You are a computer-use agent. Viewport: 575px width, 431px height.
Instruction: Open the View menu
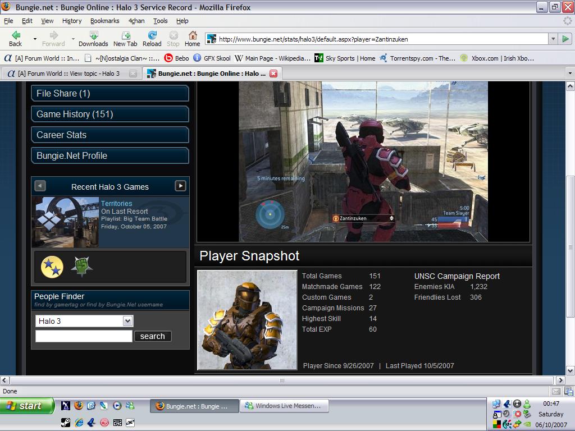(47, 21)
